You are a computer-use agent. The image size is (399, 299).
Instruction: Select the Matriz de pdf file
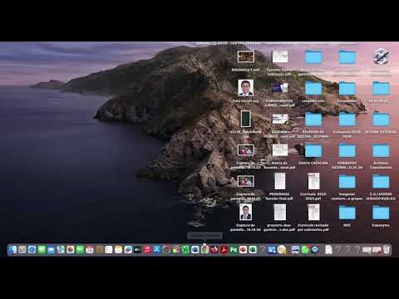click(x=280, y=150)
